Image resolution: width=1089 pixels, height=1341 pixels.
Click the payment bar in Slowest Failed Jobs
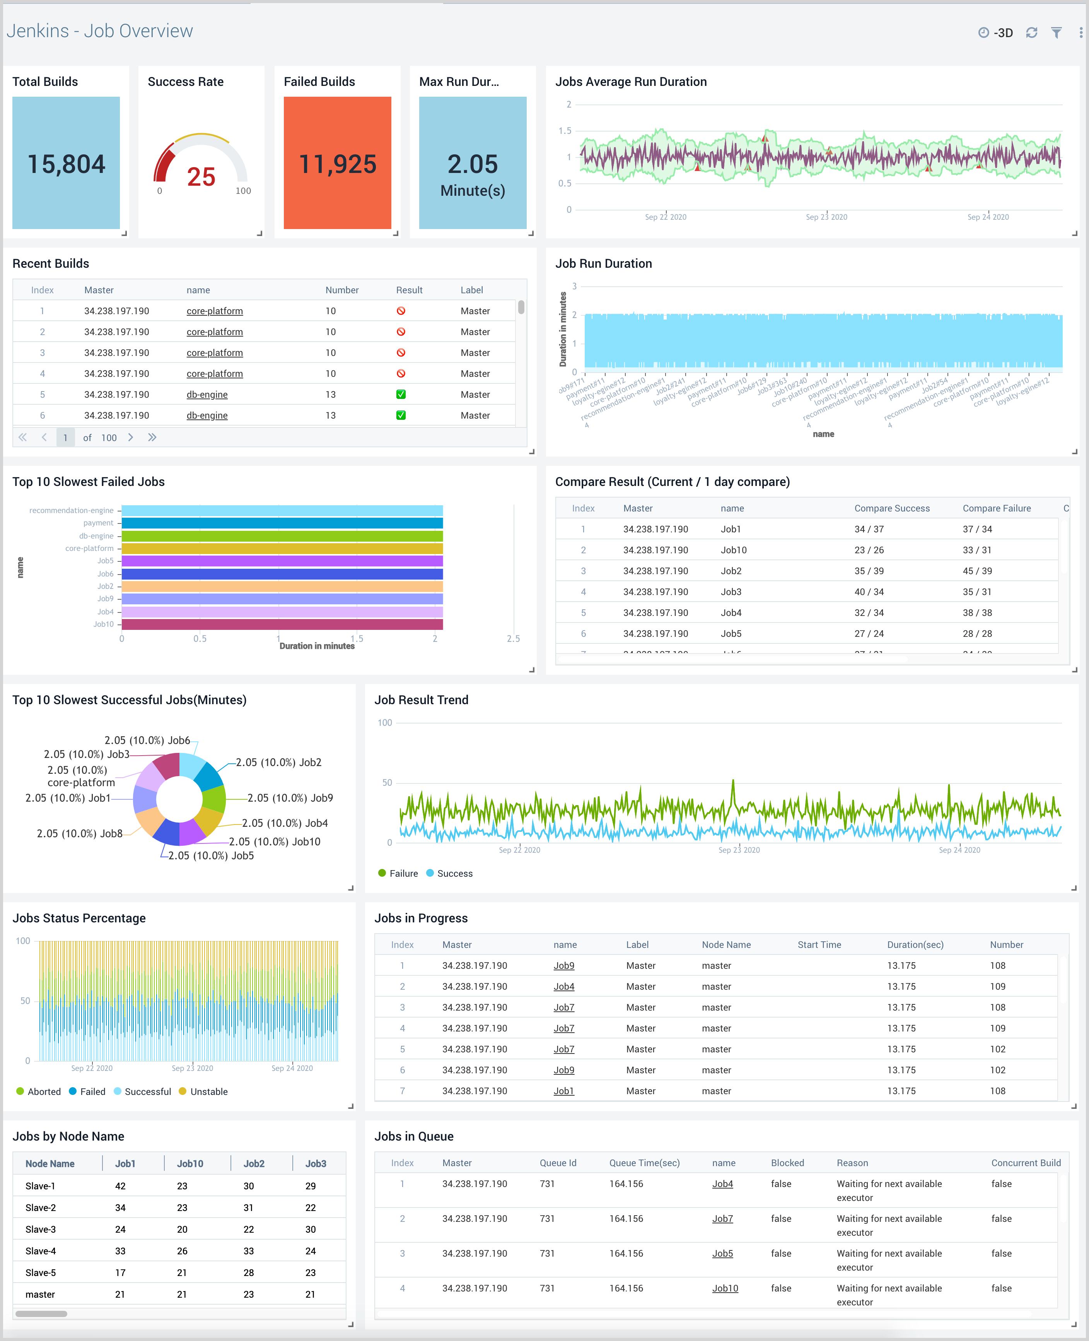click(x=282, y=523)
